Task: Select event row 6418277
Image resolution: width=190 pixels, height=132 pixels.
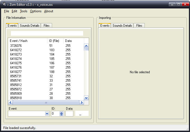Action: 46,72
